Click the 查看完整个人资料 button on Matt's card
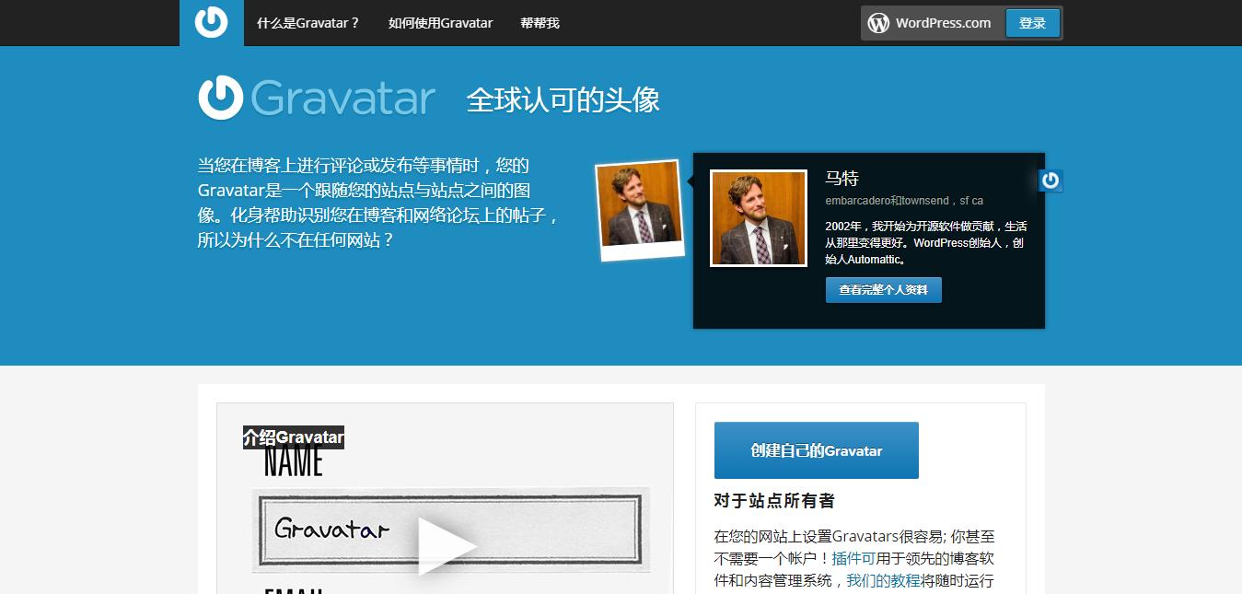Screen dimensions: 1242x594 [x=883, y=289]
